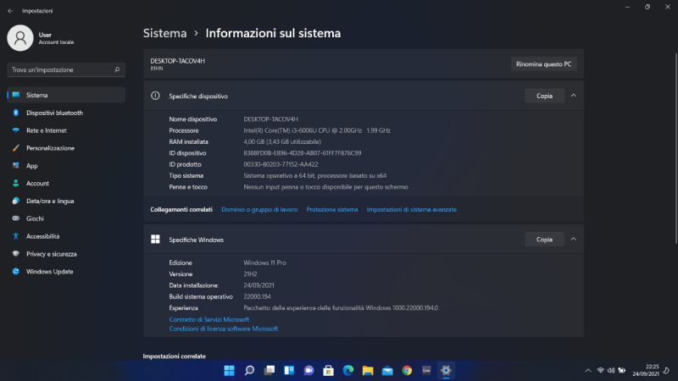Focus the Trova un'impostazione search field
The width and height of the screenshot is (678, 381).
coord(66,69)
